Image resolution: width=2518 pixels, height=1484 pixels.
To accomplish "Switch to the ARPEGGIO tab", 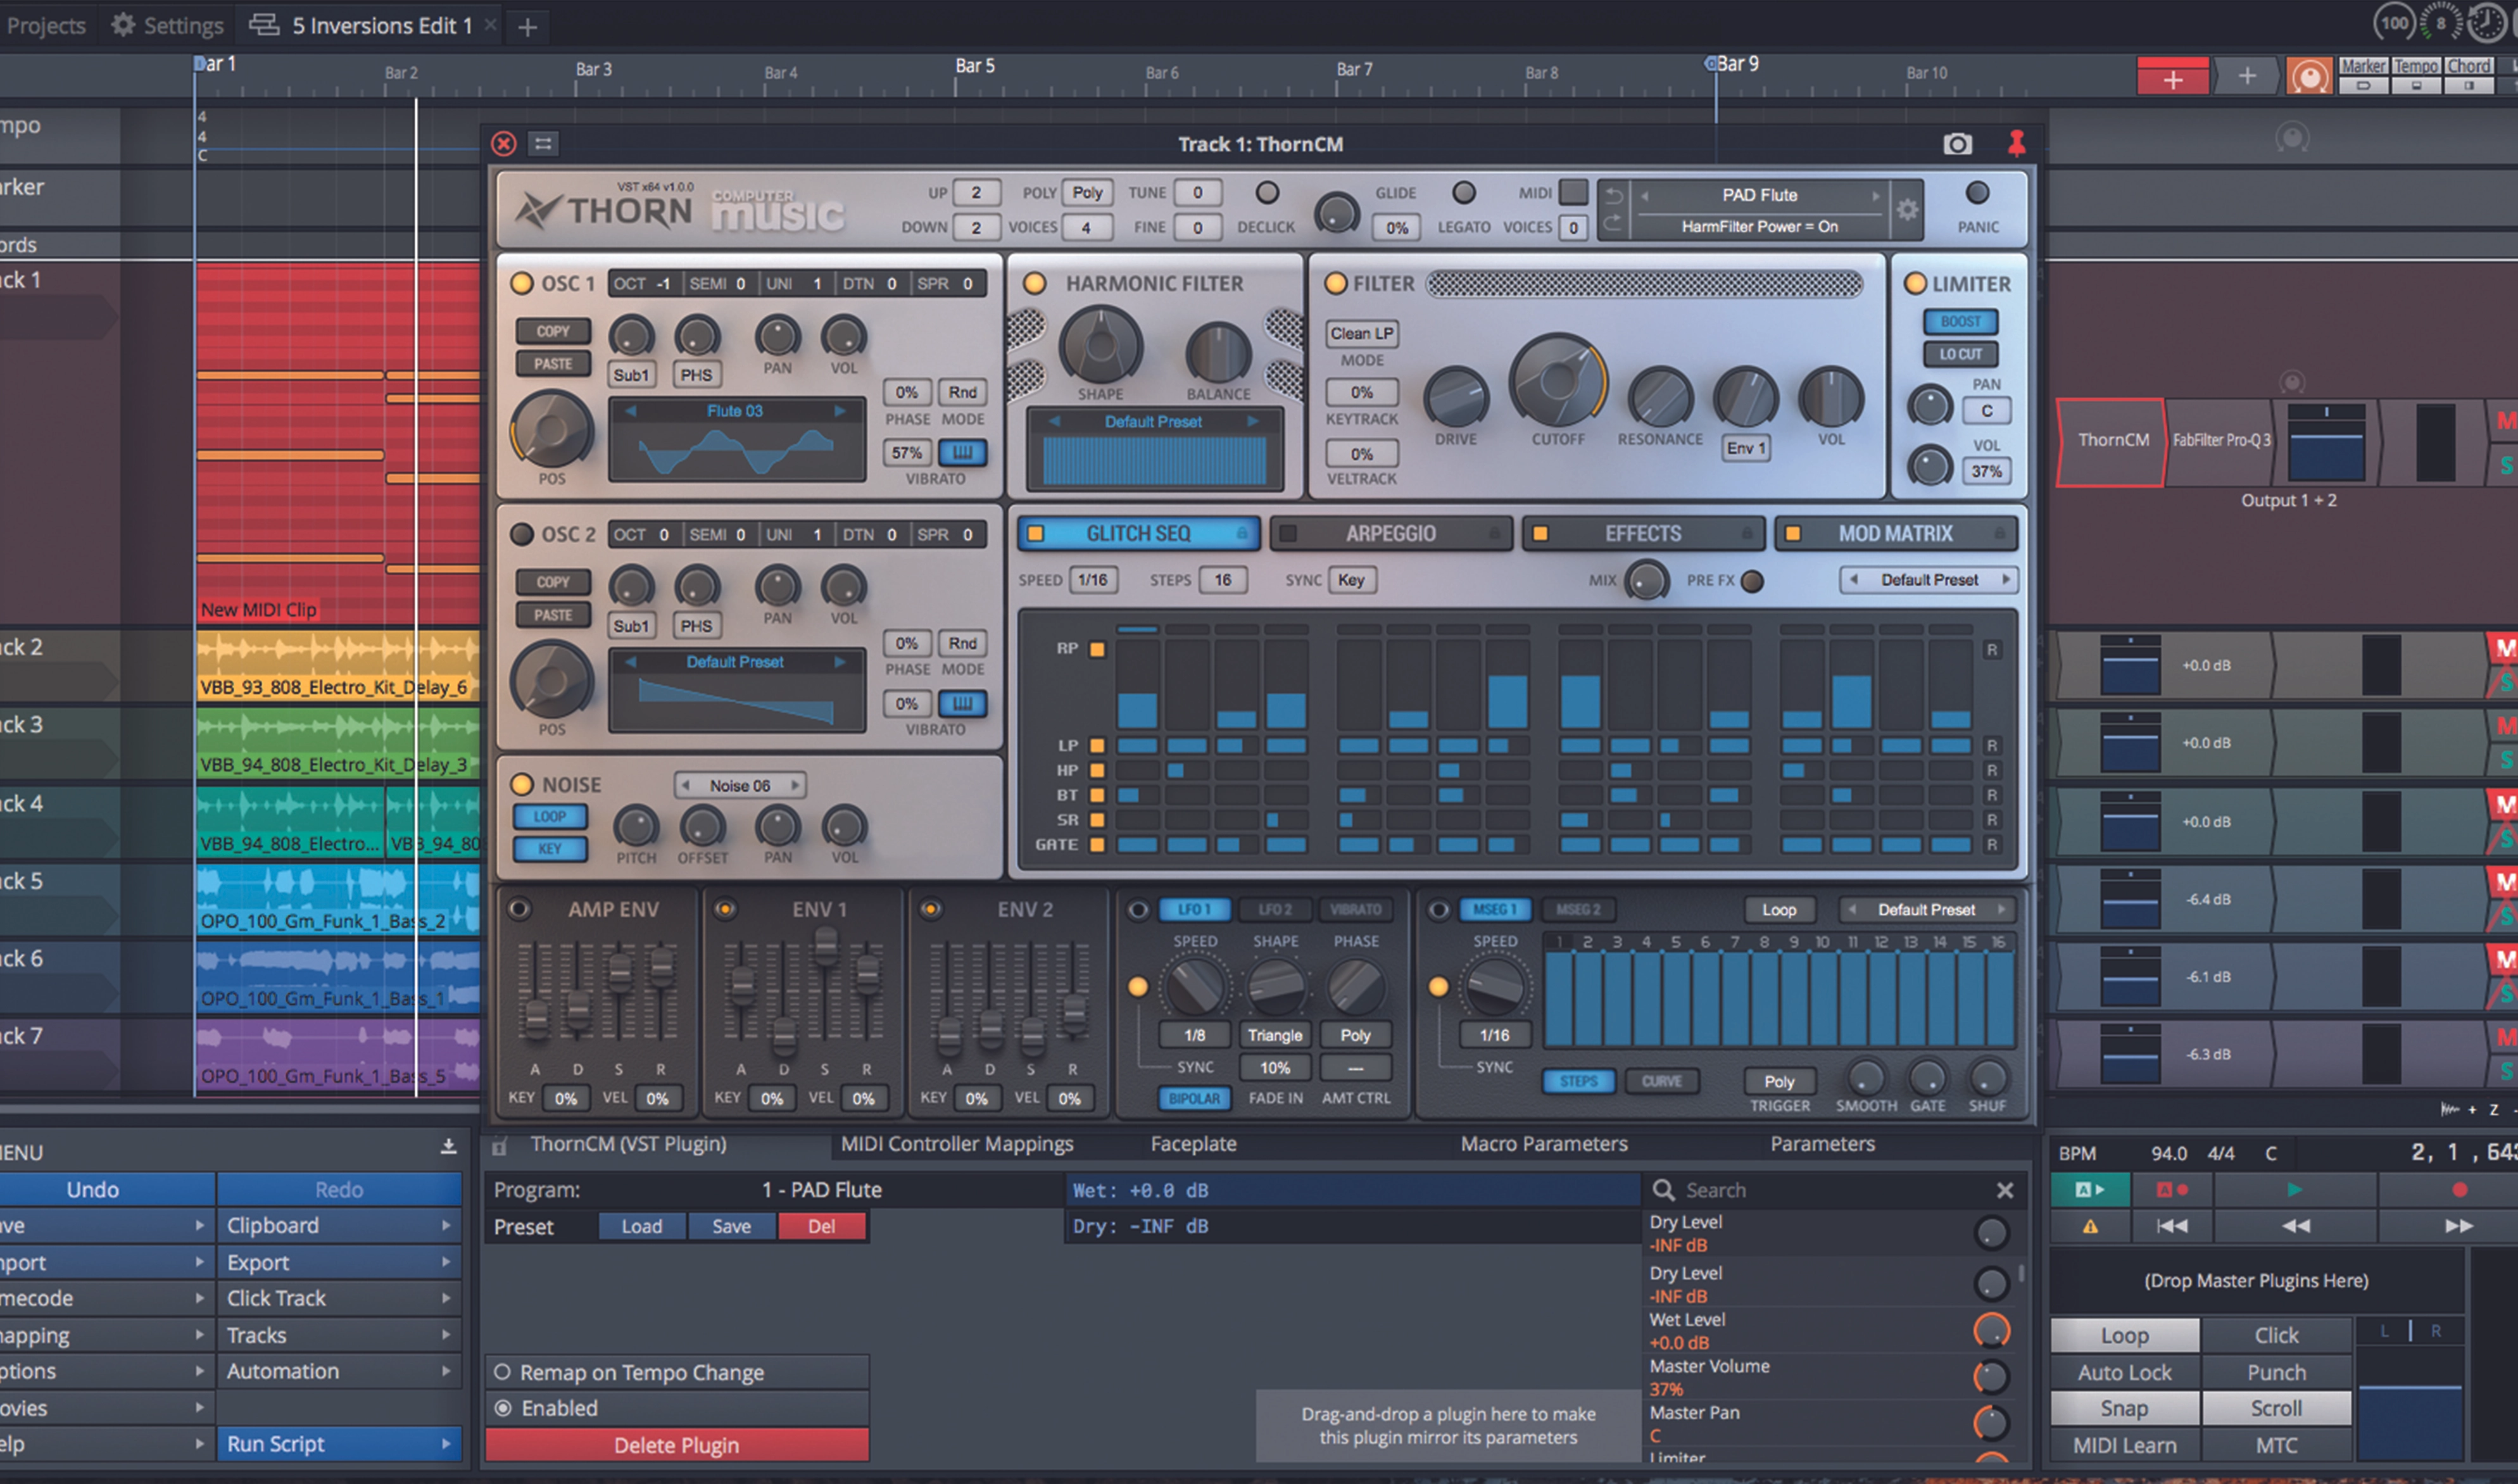I will point(1390,534).
